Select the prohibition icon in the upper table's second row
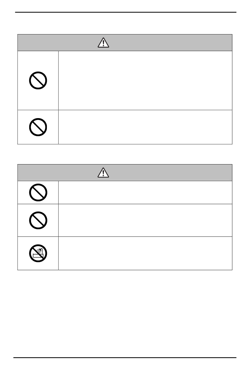This screenshot has height=367, width=250. click(x=38, y=127)
